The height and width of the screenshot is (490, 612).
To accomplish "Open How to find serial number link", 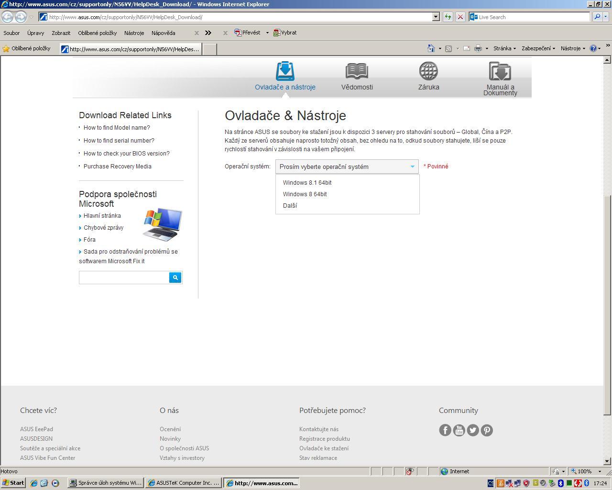I will pyautogui.click(x=119, y=141).
